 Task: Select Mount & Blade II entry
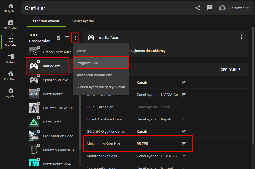pos(53,150)
